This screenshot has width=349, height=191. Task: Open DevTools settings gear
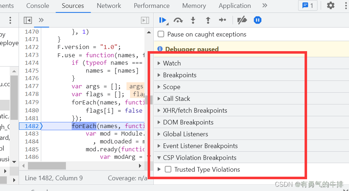[330, 6]
